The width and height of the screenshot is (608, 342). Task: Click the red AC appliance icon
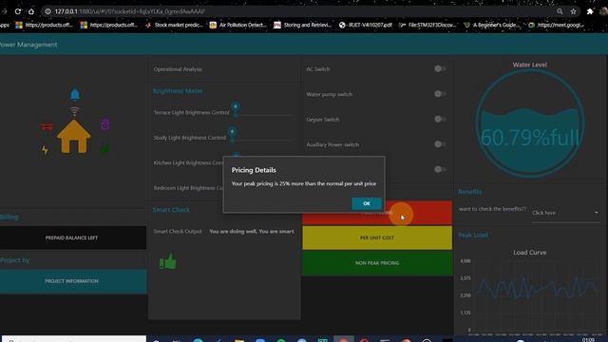[x=47, y=126]
